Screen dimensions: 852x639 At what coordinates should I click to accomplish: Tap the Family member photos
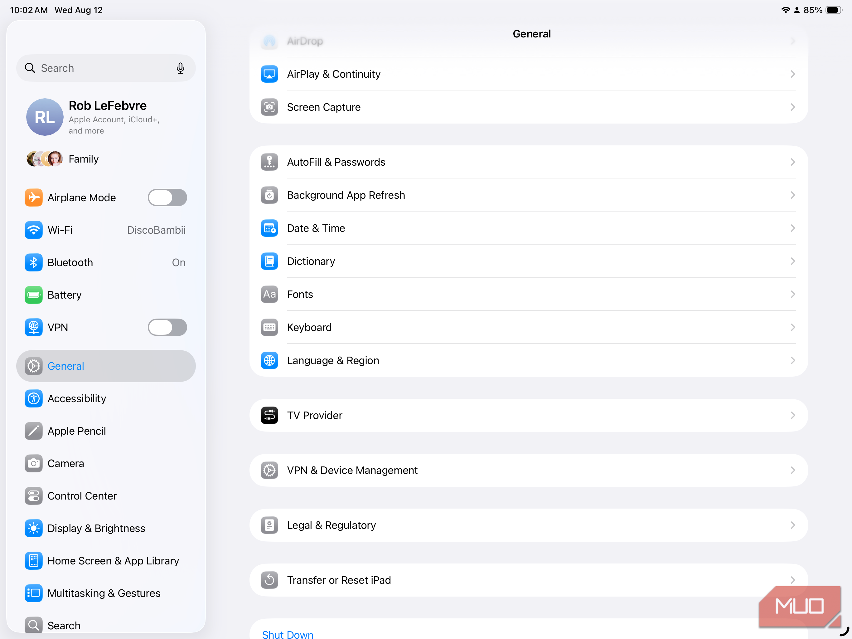point(45,159)
